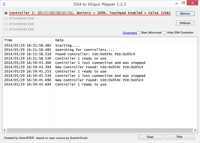Stop the mapper with the Stop button

(x=180, y=137)
